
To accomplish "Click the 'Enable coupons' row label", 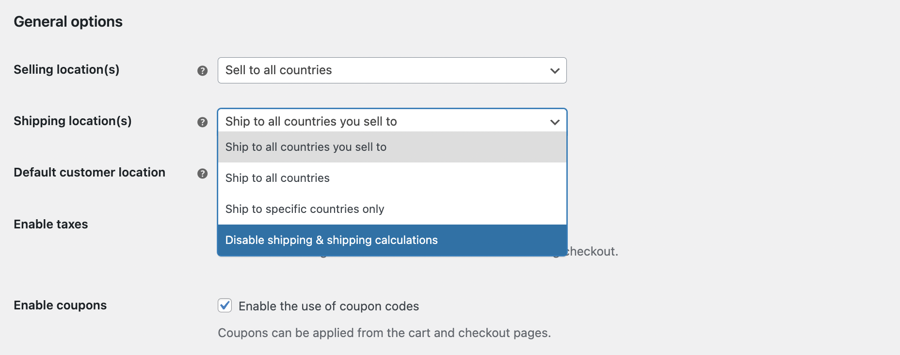I will tap(60, 305).
